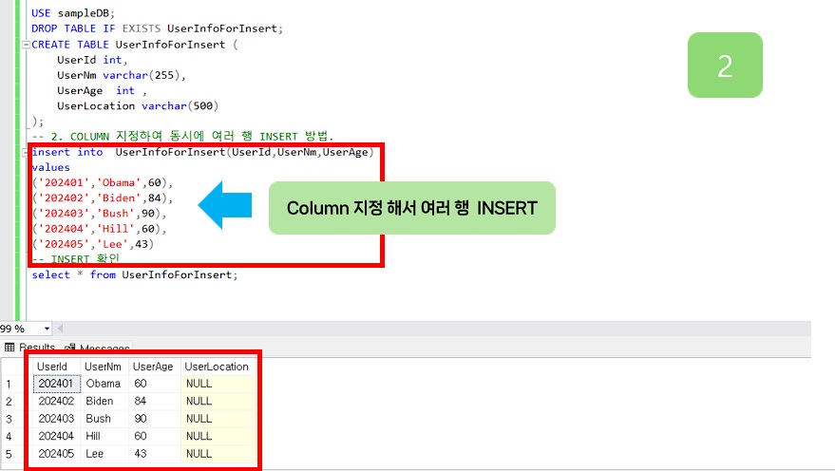Click the NULL cell in Bush's row
Image resolution: width=835 pixels, height=471 pixels.
tap(218, 419)
